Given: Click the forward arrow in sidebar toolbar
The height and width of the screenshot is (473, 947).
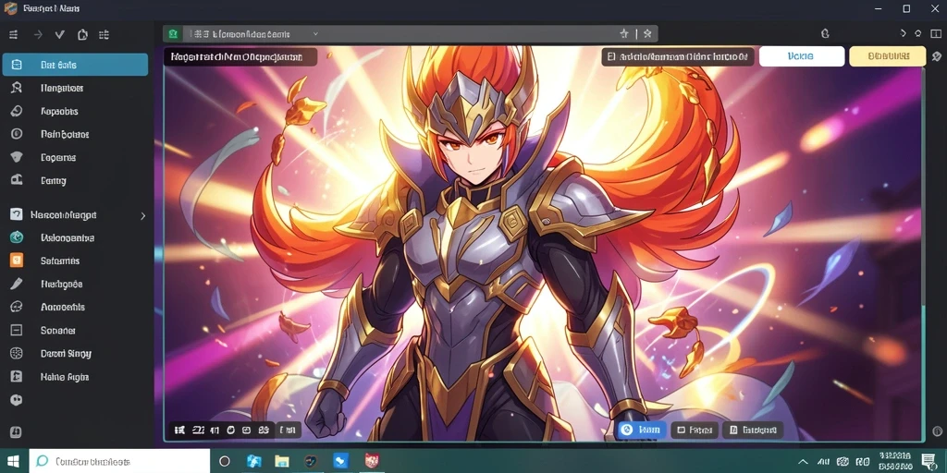Looking at the screenshot, I should 38,34.
